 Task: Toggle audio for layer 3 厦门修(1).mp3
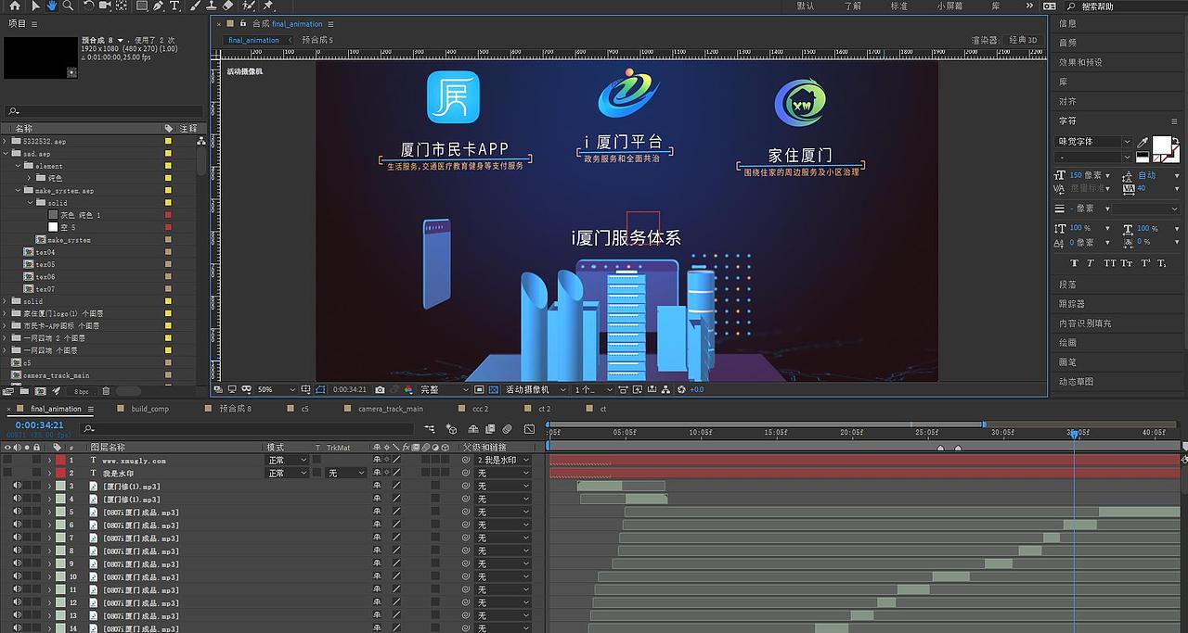pos(17,486)
